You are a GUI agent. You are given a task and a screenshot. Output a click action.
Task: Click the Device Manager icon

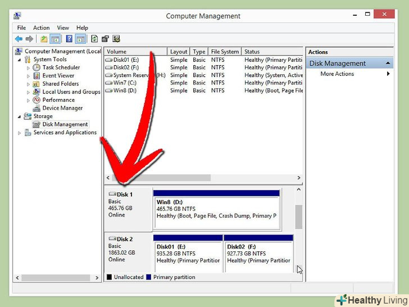(37, 108)
